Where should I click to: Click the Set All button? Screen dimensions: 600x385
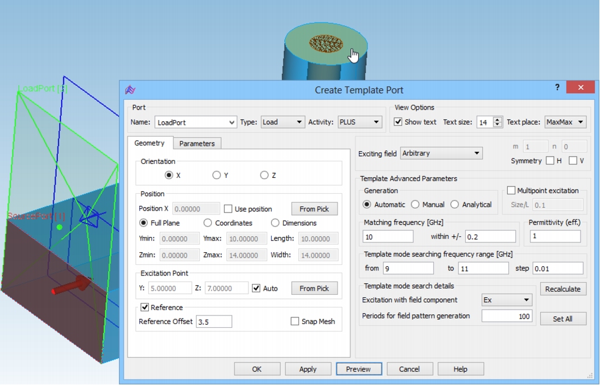click(563, 319)
